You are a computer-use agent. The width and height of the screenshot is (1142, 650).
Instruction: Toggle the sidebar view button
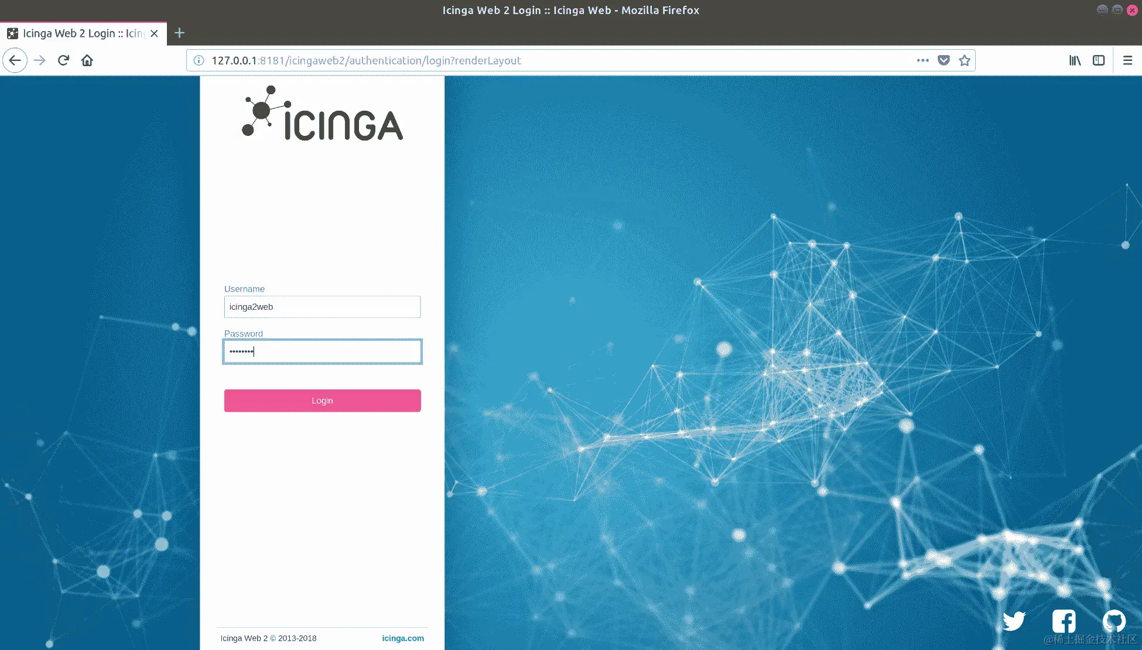(x=1099, y=60)
